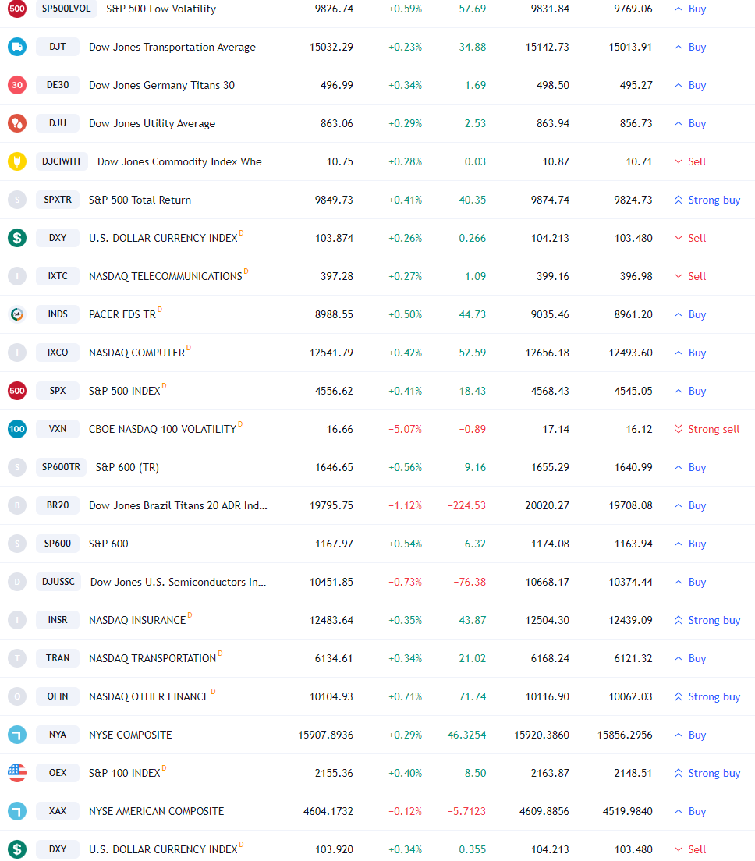Open NASDAQ TELECOMMUNICATIONS link
The height and width of the screenshot is (861, 755).
click(x=165, y=276)
